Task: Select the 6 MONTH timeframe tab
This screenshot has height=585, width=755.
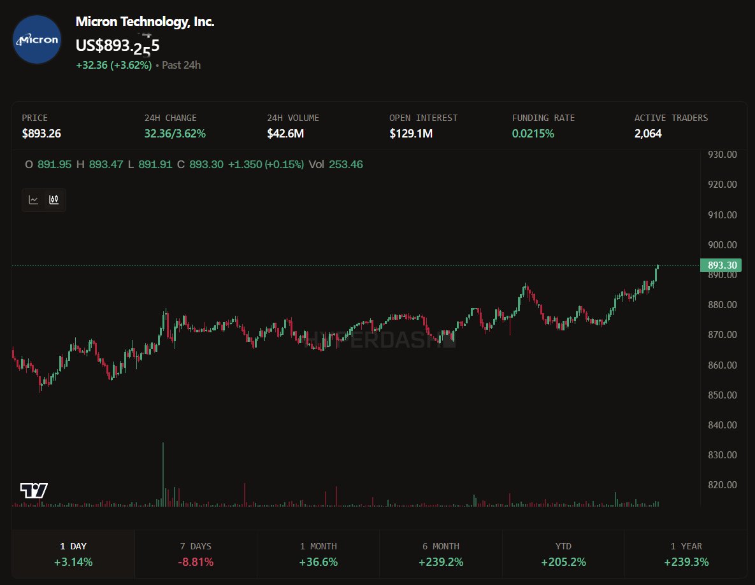Action: (x=441, y=554)
